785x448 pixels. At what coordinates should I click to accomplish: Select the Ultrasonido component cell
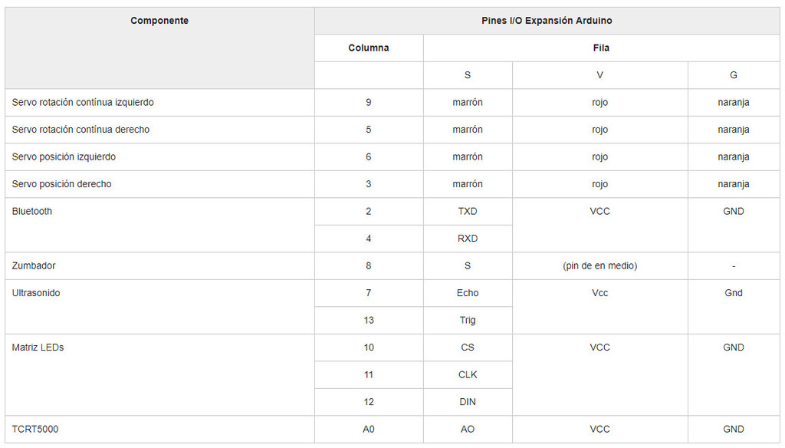point(36,293)
